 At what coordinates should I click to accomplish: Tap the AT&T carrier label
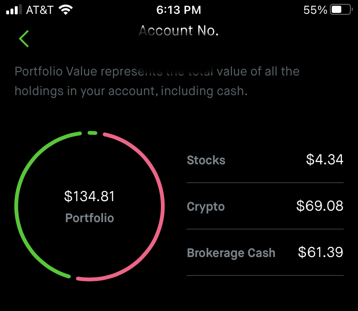(40, 10)
